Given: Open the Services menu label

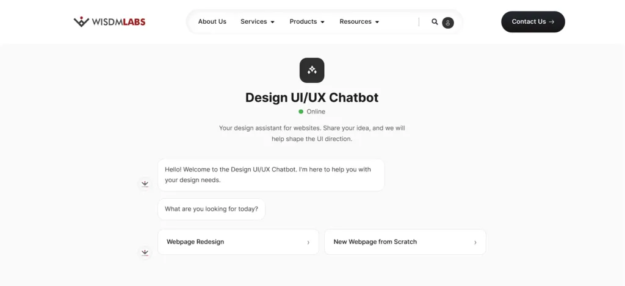Looking at the screenshot, I should tap(253, 21).
